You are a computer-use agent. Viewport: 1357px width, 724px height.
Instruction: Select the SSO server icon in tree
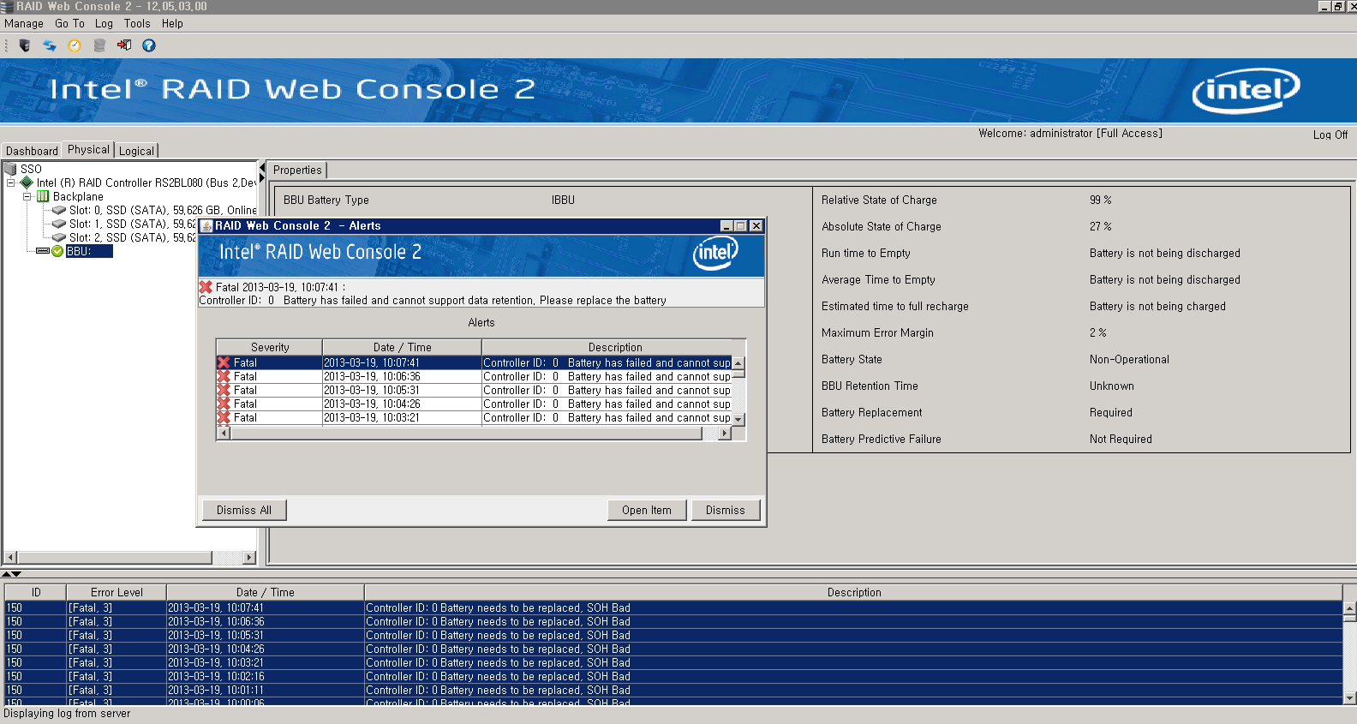pos(10,169)
